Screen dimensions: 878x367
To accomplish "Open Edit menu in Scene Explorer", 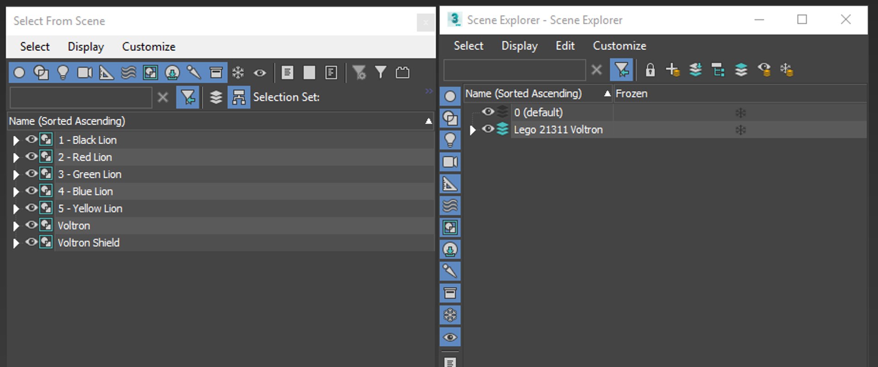I will (565, 46).
